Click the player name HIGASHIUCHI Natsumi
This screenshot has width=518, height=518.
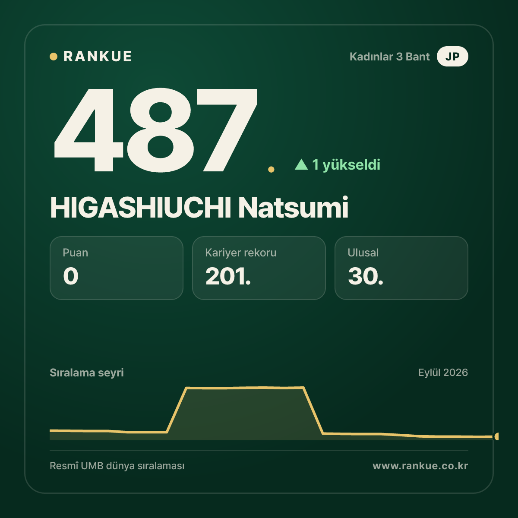(199, 208)
